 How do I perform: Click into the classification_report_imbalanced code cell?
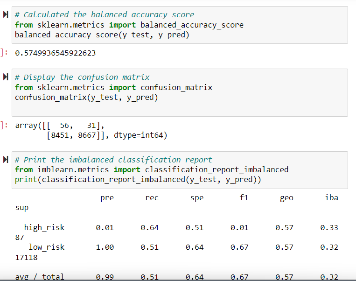[x=180, y=170]
